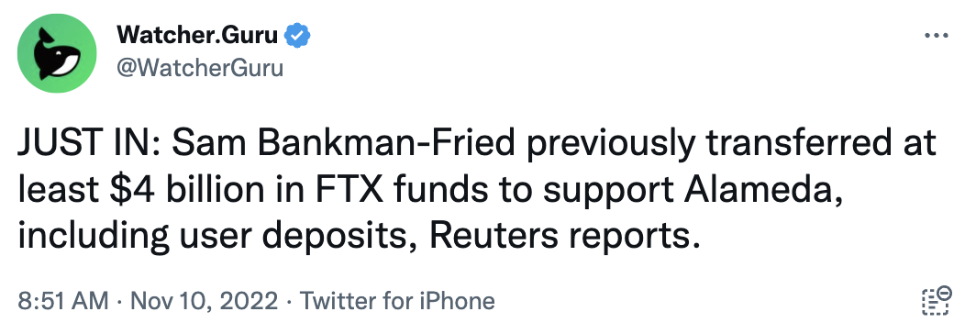Visit the @WatcherGuru handle
The image size is (976, 334).
click(200, 67)
